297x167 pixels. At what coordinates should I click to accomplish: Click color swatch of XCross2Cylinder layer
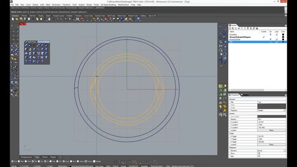tap(283, 39)
